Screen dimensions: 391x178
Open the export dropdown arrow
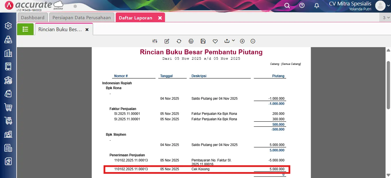point(233,41)
